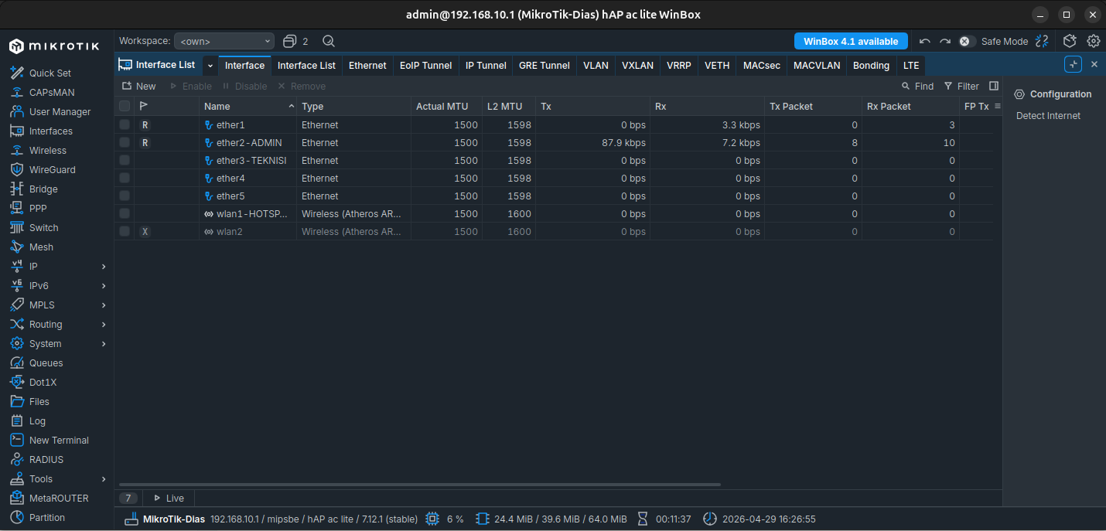The image size is (1106, 531).
Task: Click the redo arrow icon
Action: point(945,41)
